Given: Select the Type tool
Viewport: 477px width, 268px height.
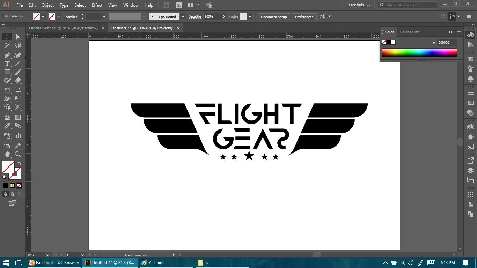Looking at the screenshot, I should pyautogui.click(x=7, y=64).
